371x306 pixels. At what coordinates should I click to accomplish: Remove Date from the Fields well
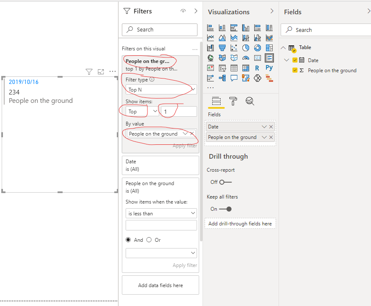point(271,127)
